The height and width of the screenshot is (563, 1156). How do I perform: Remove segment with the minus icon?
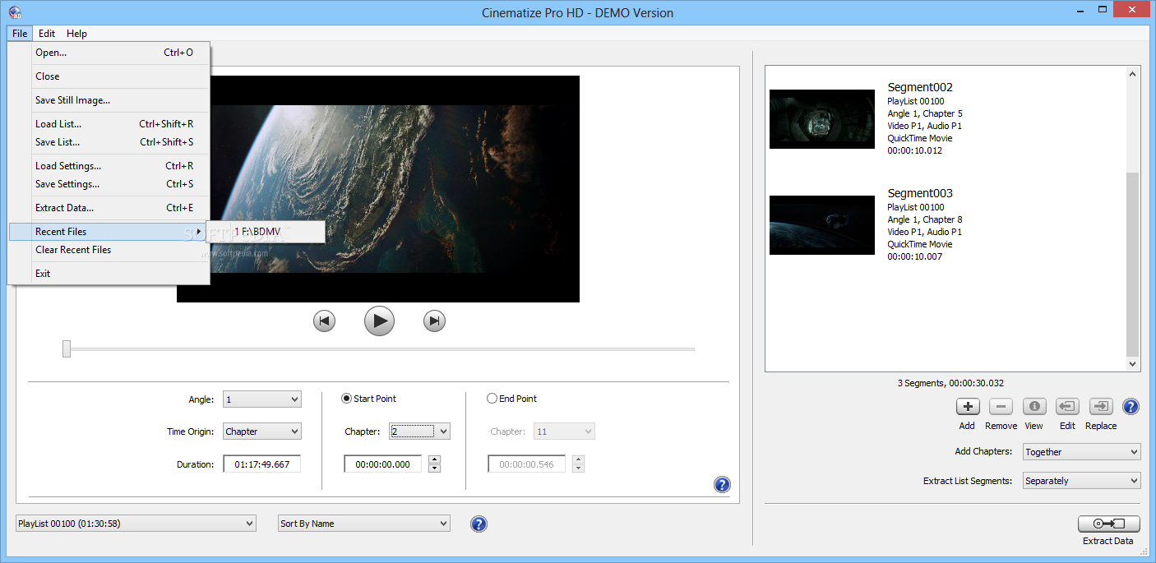coord(1001,406)
